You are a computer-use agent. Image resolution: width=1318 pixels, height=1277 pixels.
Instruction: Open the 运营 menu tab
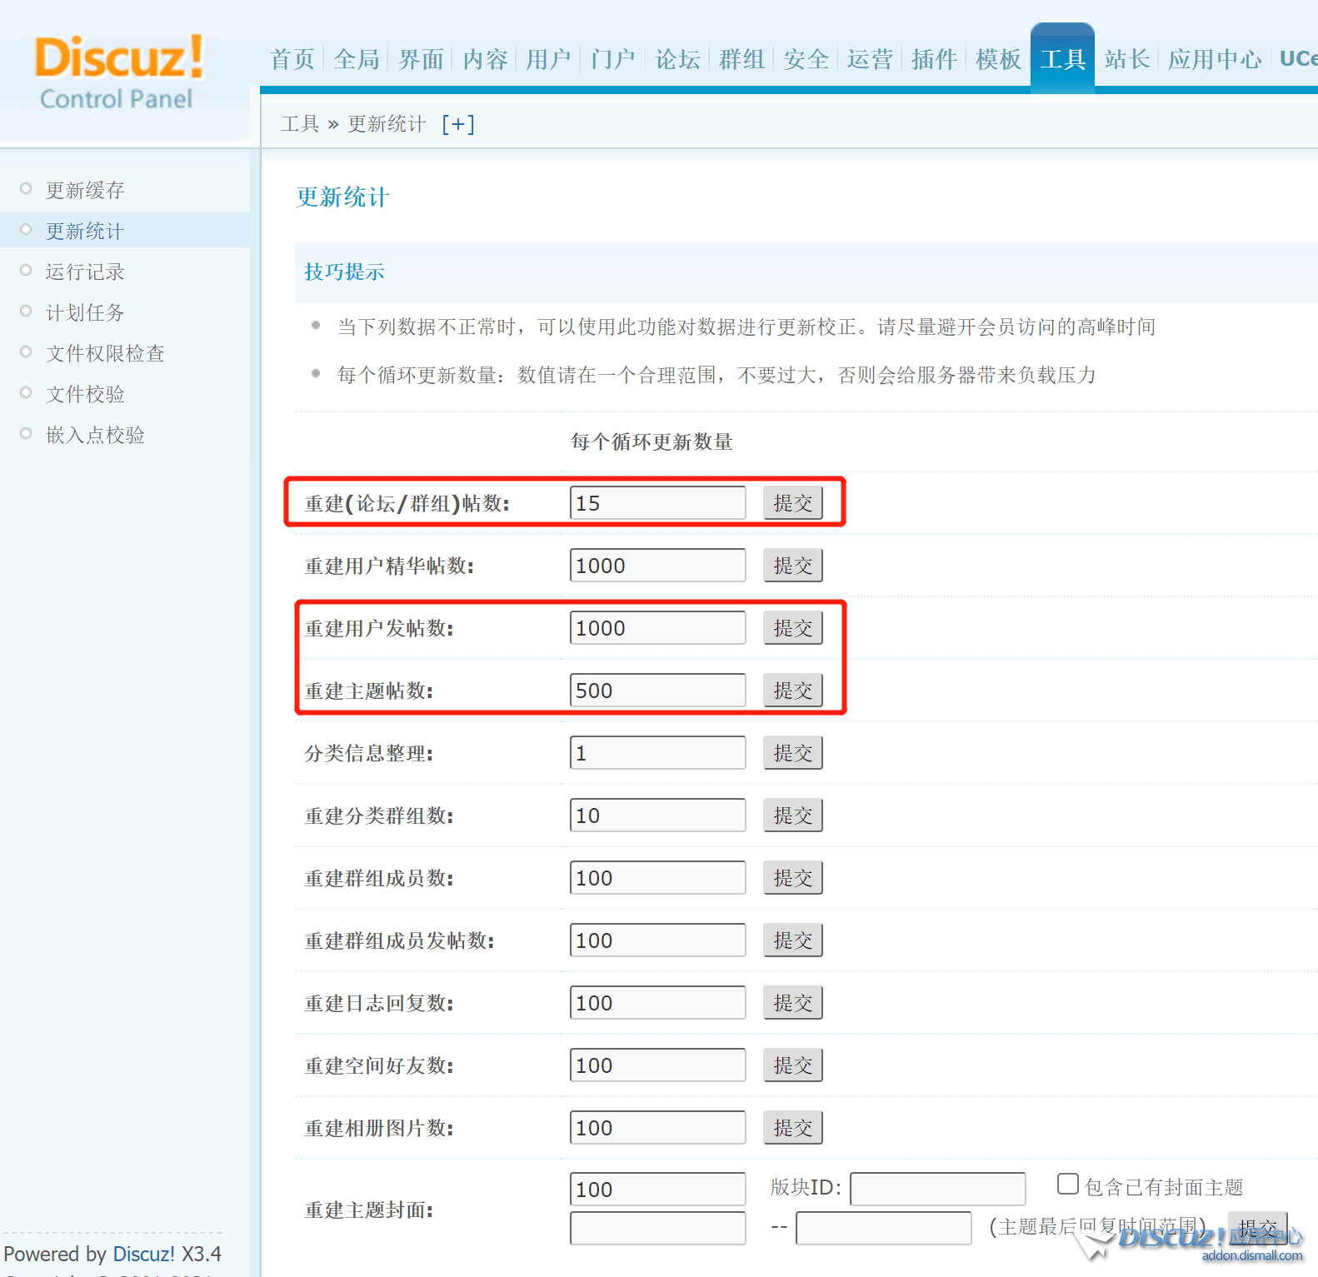click(870, 59)
